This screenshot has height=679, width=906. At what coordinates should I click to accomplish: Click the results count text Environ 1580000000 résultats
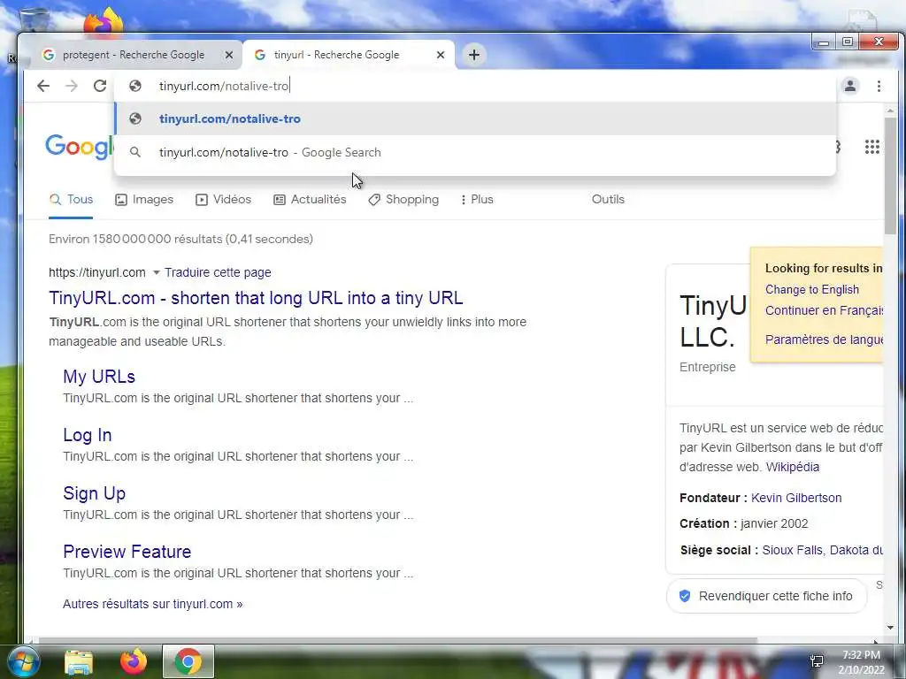[180, 239]
